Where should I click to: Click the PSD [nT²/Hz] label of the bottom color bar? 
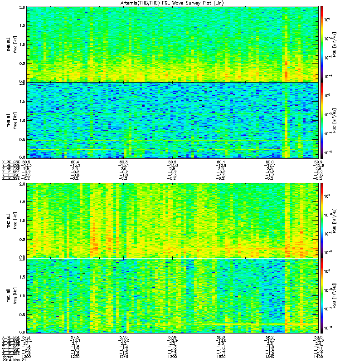[334, 296]
